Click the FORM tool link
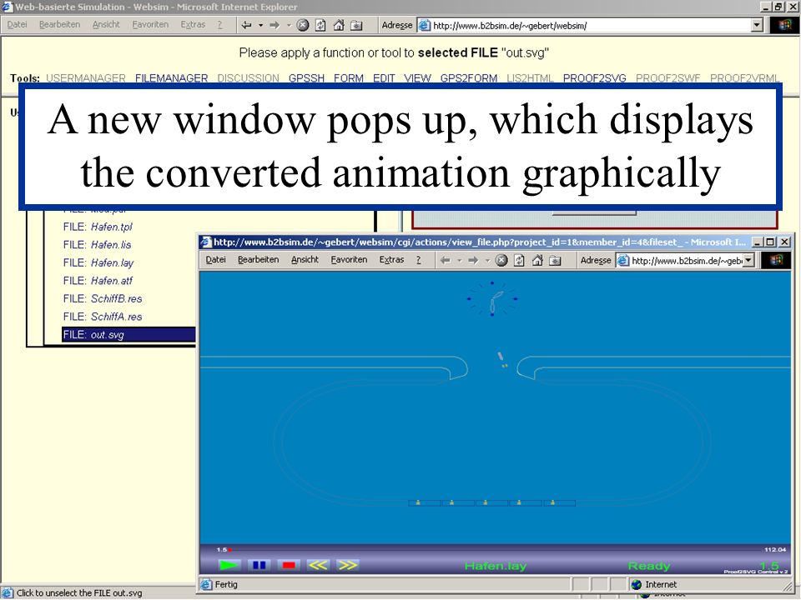Screen dimensions: 801x600 pyautogui.click(x=349, y=78)
